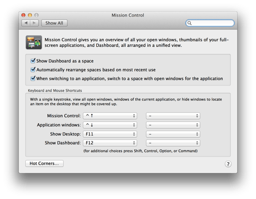The width and height of the screenshot is (256, 199).
Task: Uncheck switch to space when switching application
Action: click(33, 78)
